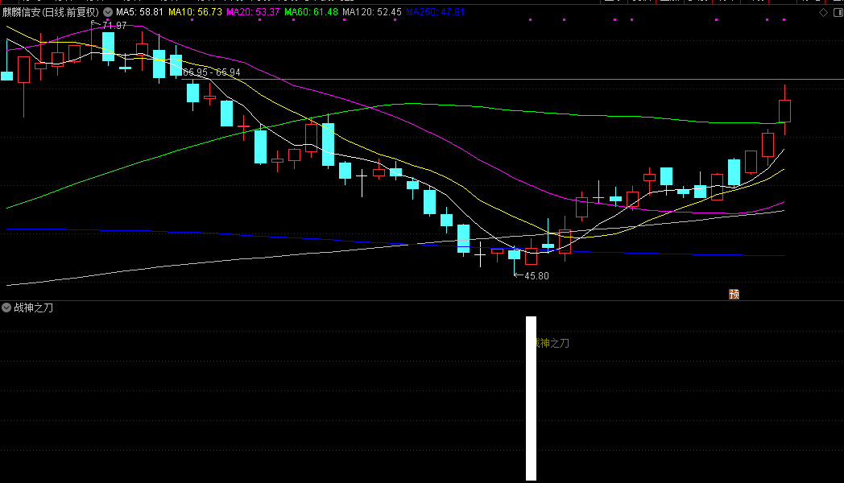Click the yellow MA10: 56.73 label
The width and height of the screenshot is (844, 483).
tap(195, 12)
